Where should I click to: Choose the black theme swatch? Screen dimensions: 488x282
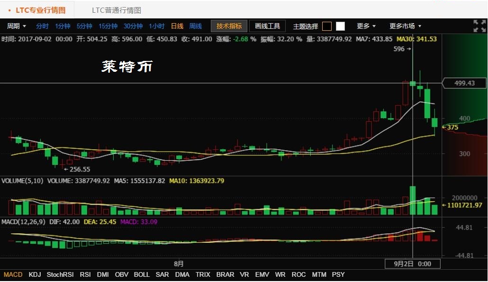click(x=327, y=26)
